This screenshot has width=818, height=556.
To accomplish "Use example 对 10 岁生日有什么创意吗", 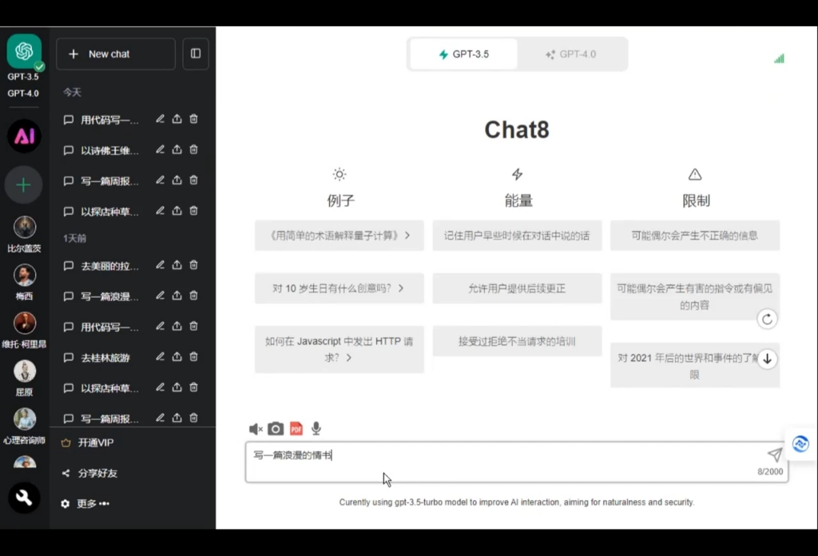I will pos(339,288).
